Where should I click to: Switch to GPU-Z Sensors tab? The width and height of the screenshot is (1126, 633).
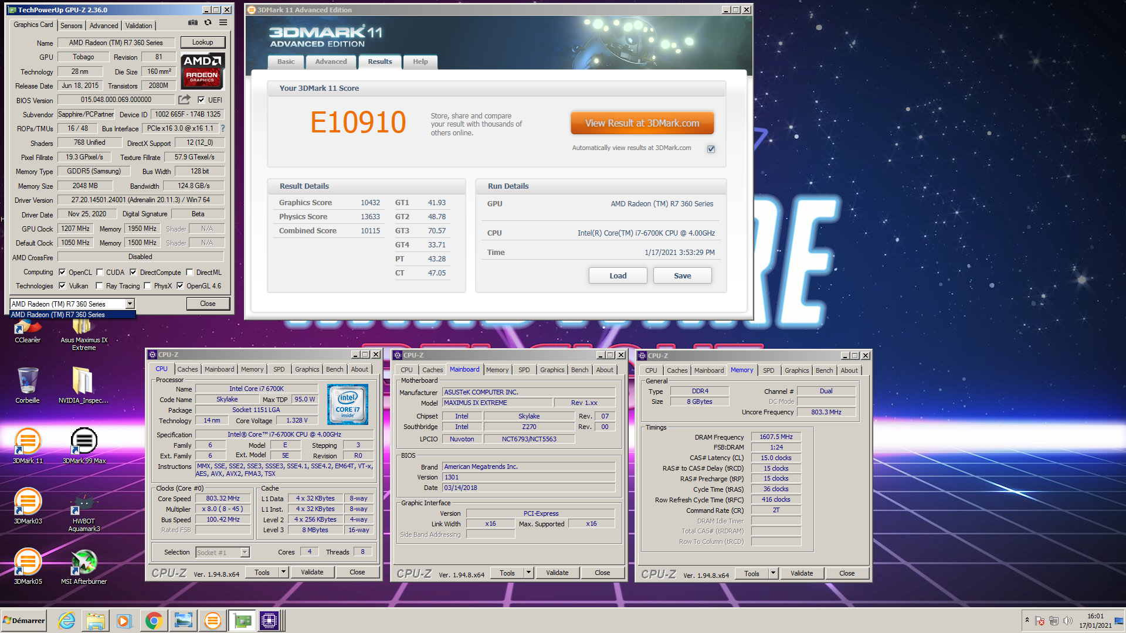click(71, 25)
